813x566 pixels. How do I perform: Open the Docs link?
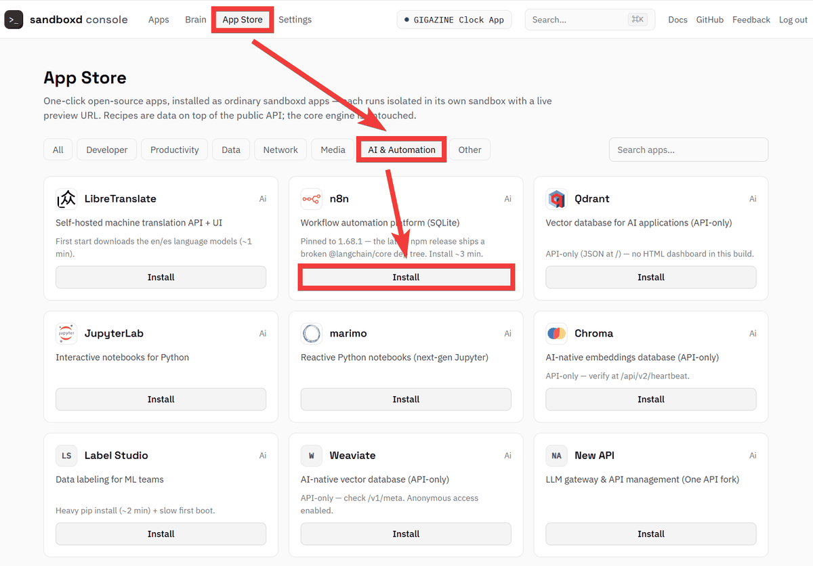click(x=677, y=20)
